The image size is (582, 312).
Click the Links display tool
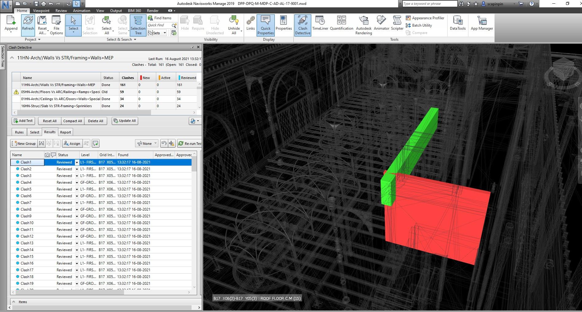pos(250,24)
